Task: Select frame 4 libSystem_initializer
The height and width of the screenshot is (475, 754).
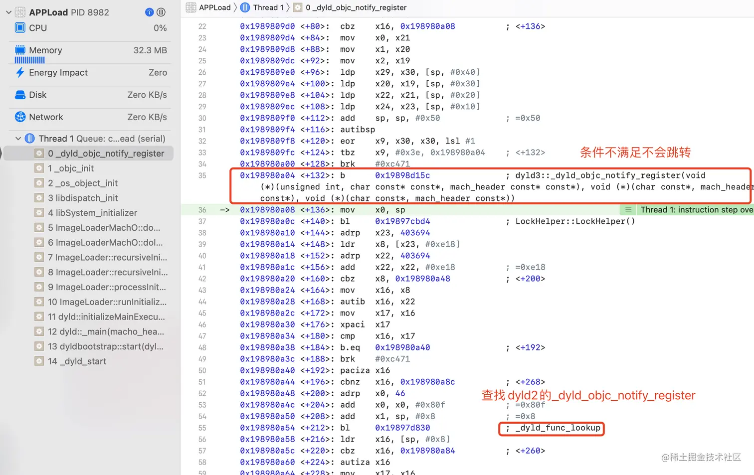Action: [x=89, y=213]
